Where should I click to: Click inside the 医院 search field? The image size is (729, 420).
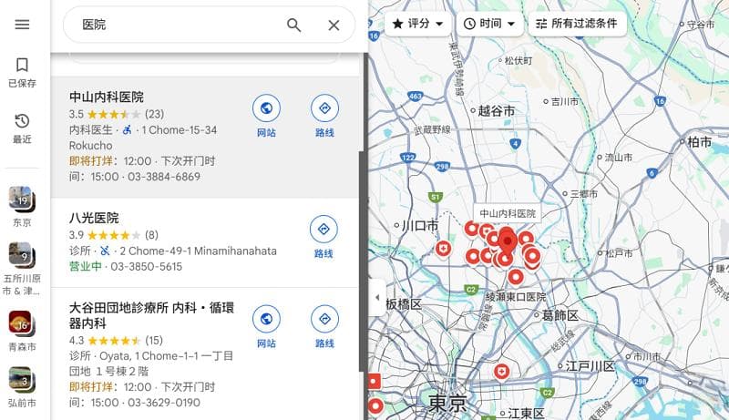tap(181, 25)
